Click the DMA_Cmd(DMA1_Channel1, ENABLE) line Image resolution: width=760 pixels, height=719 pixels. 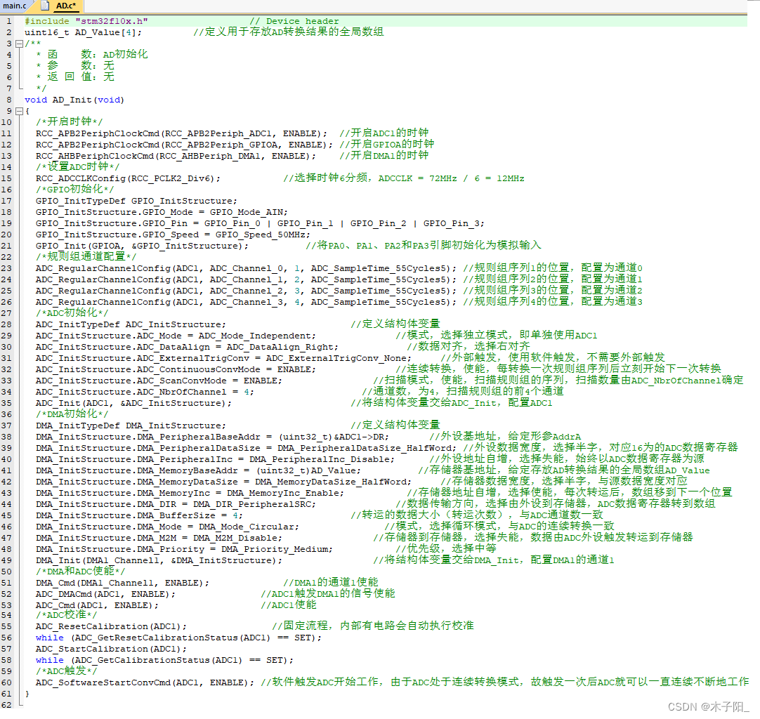[x=123, y=583]
